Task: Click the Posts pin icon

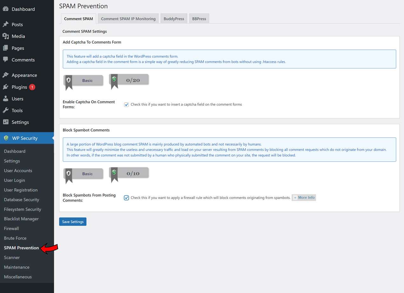Action: 5,24
